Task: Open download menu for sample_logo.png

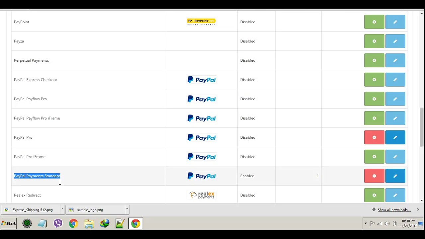Action: [127, 209]
